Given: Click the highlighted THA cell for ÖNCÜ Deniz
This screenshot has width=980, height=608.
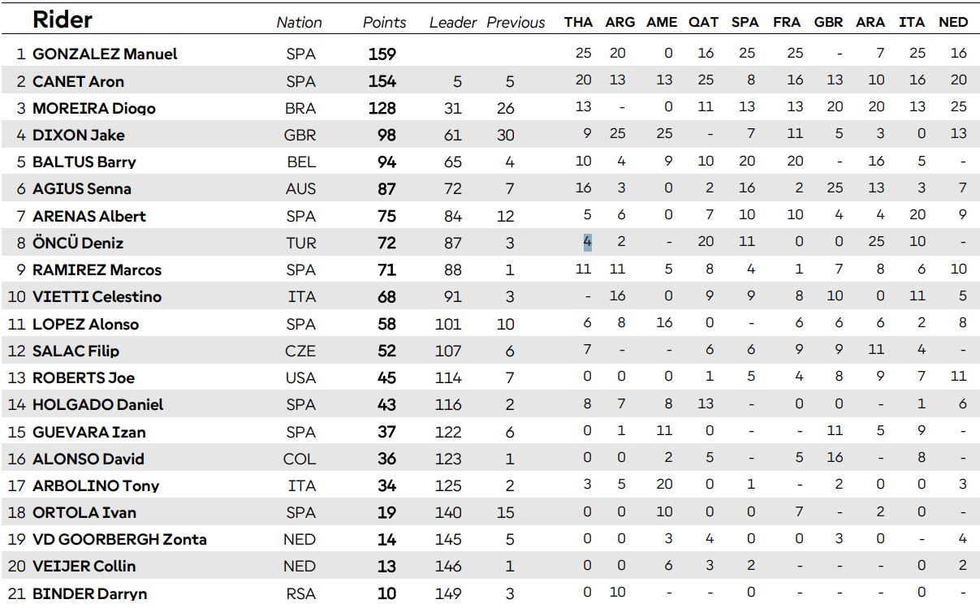Looking at the screenshot, I should 587,242.
